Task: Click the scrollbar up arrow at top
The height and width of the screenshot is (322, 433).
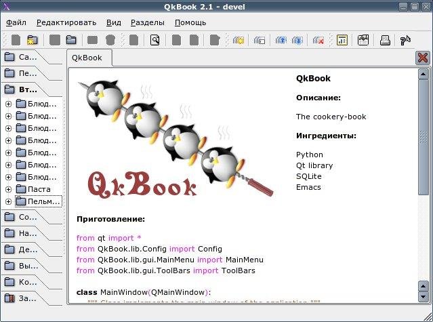Action: pyautogui.click(x=423, y=74)
